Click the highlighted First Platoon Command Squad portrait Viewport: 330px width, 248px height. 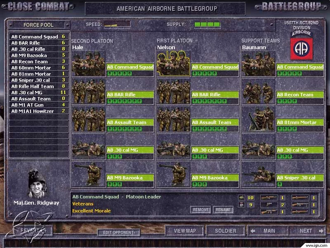tap(173, 63)
